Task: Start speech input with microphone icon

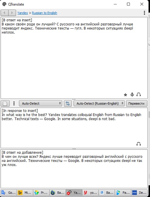Action: (132, 94)
